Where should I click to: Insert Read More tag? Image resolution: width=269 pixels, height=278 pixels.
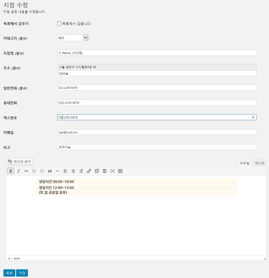coord(104,171)
